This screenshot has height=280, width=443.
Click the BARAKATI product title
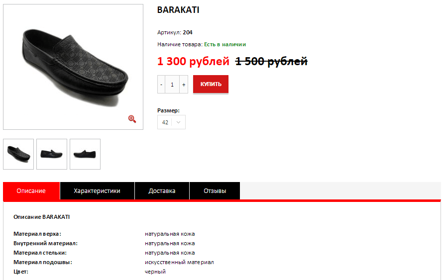pyautogui.click(x=178, y=10)
